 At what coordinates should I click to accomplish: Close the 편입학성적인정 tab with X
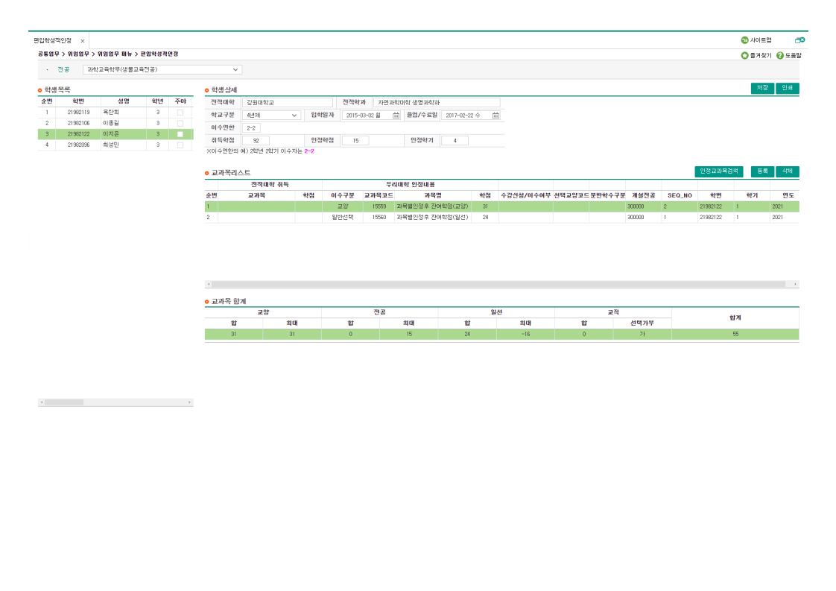tap(83, 41)
